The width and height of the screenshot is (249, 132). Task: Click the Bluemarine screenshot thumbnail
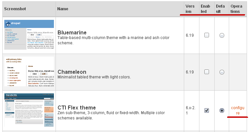click(x=29, y=35)
